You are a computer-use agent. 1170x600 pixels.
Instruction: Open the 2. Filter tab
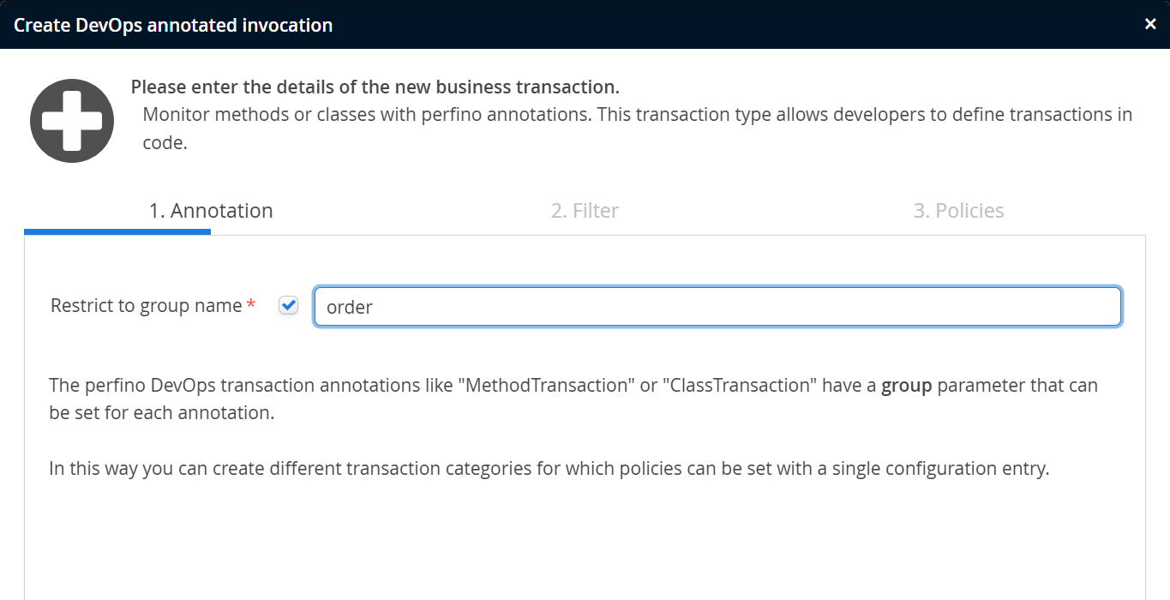(x=585, y=211)
